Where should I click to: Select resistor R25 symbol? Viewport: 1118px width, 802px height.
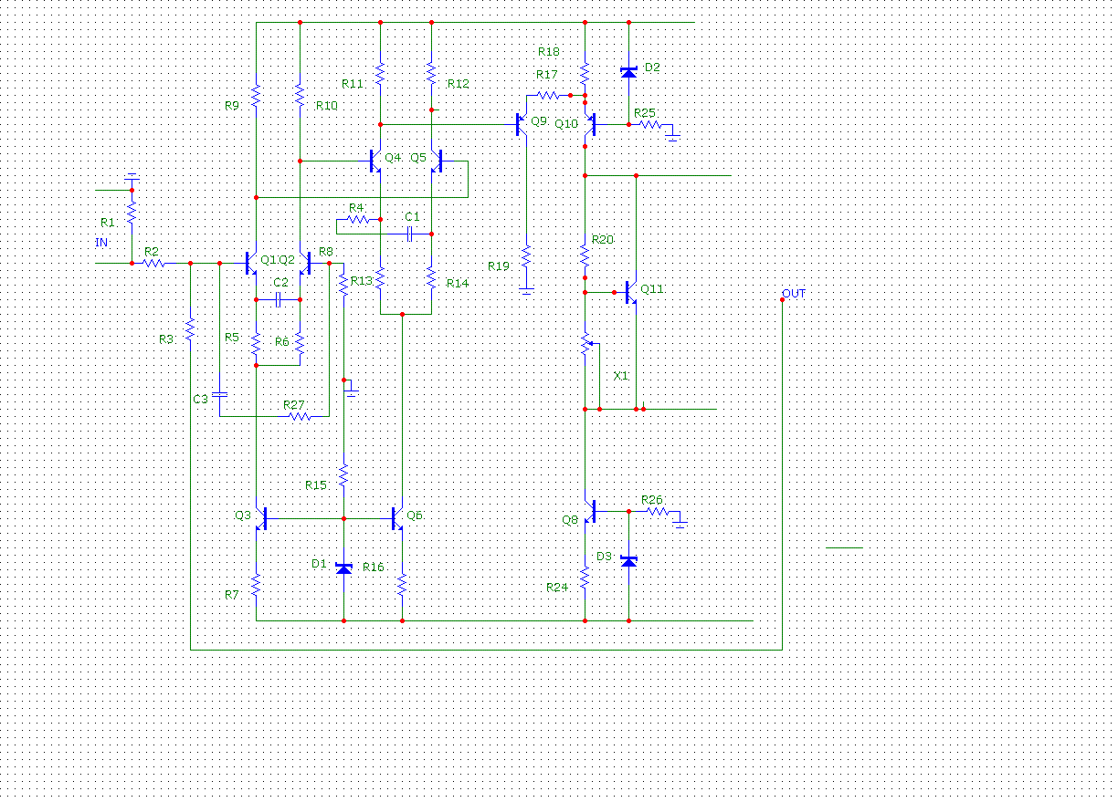click(650, 124)
